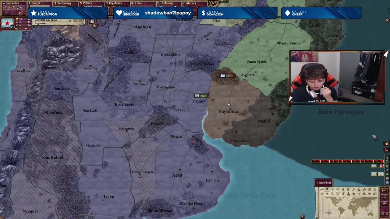The image size is (390, 219).
Task: Select the crossed tools map mode icon
Action: [x=322, y=194]
